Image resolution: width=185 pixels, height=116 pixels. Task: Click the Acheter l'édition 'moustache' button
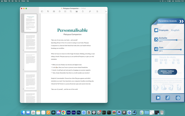coord(167,72)
